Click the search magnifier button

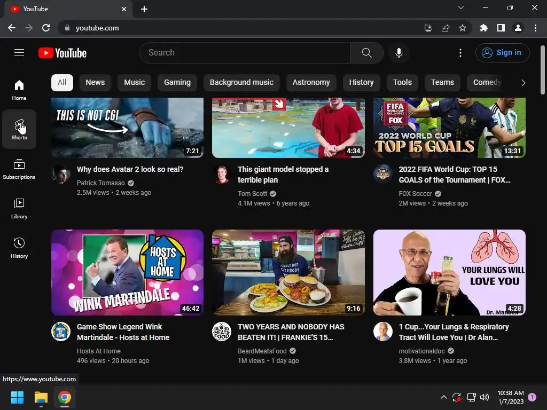pyautogui.click(x=366, y=53)
